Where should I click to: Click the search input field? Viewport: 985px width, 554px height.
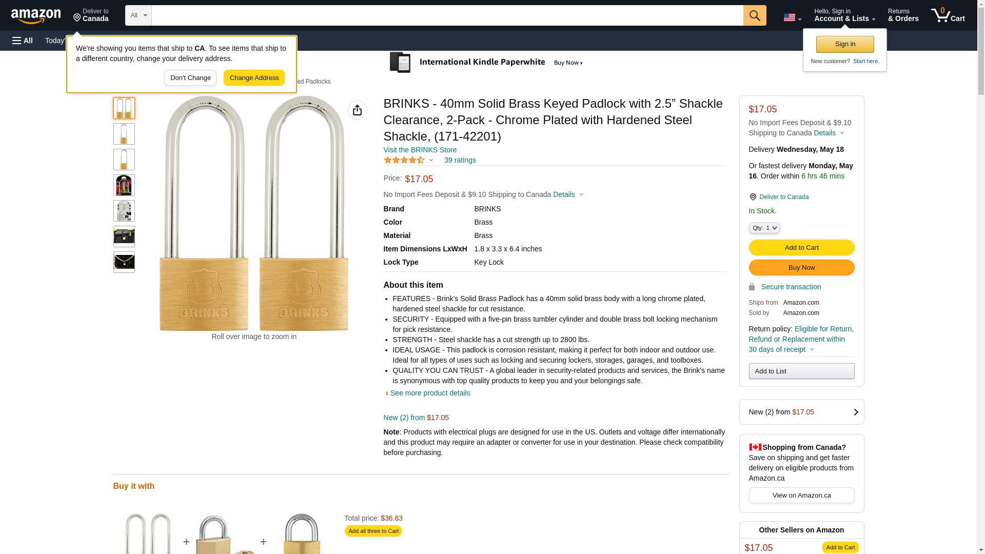click(447, 15)
